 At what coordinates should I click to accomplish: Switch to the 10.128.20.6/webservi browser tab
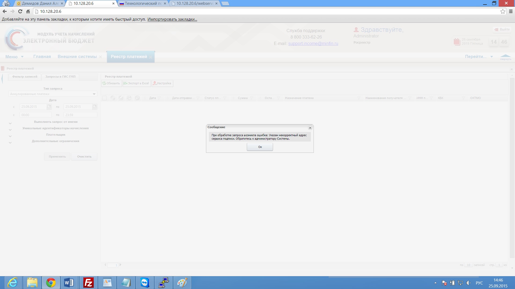194,3
